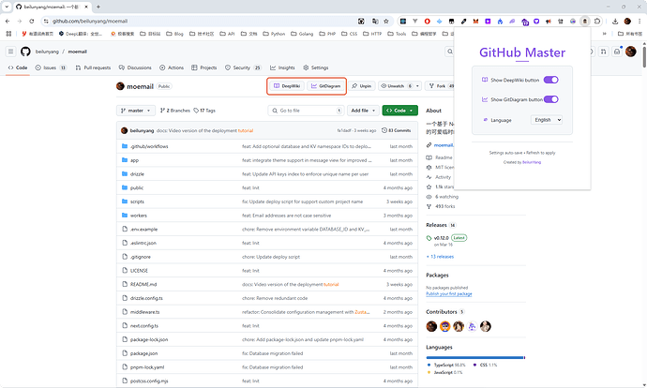Open the bookmarks overflow chevron
The width and height of the screenshot is (647, 388).
pos(605,34)
